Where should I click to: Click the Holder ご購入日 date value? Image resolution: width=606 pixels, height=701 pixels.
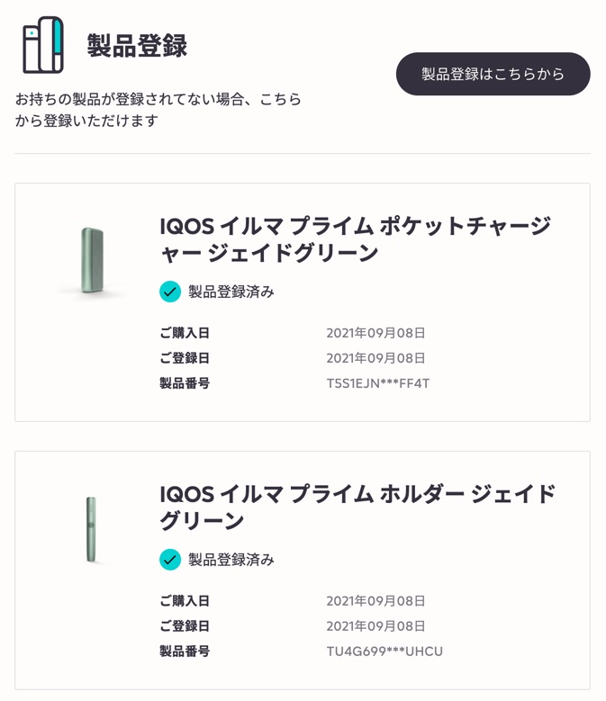[x=375, y=601]
